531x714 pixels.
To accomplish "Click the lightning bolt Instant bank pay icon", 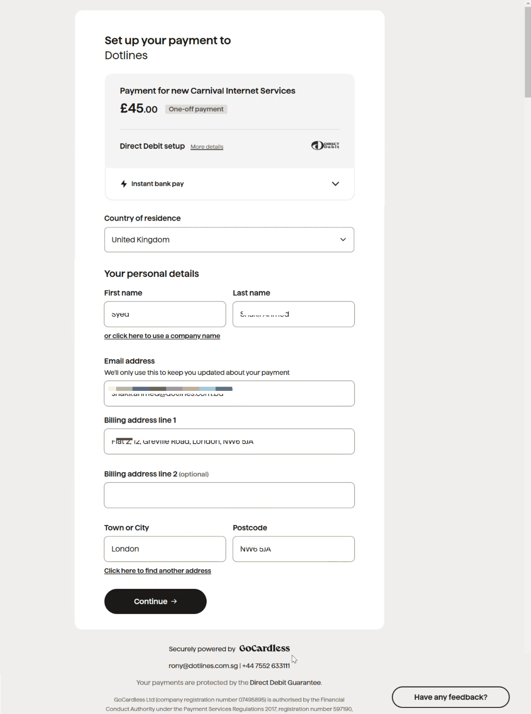I will (124, 184).
